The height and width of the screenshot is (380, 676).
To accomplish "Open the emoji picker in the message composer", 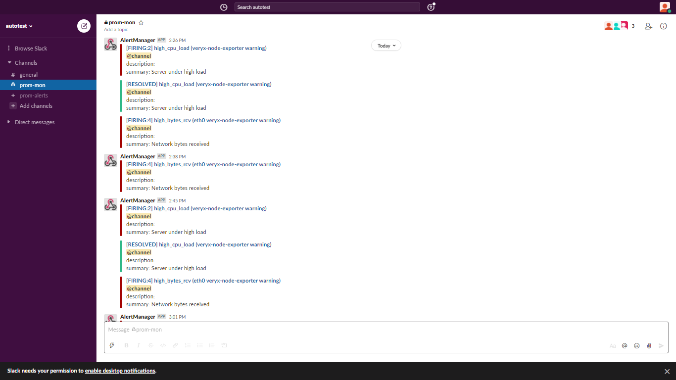I will point(637,345).
